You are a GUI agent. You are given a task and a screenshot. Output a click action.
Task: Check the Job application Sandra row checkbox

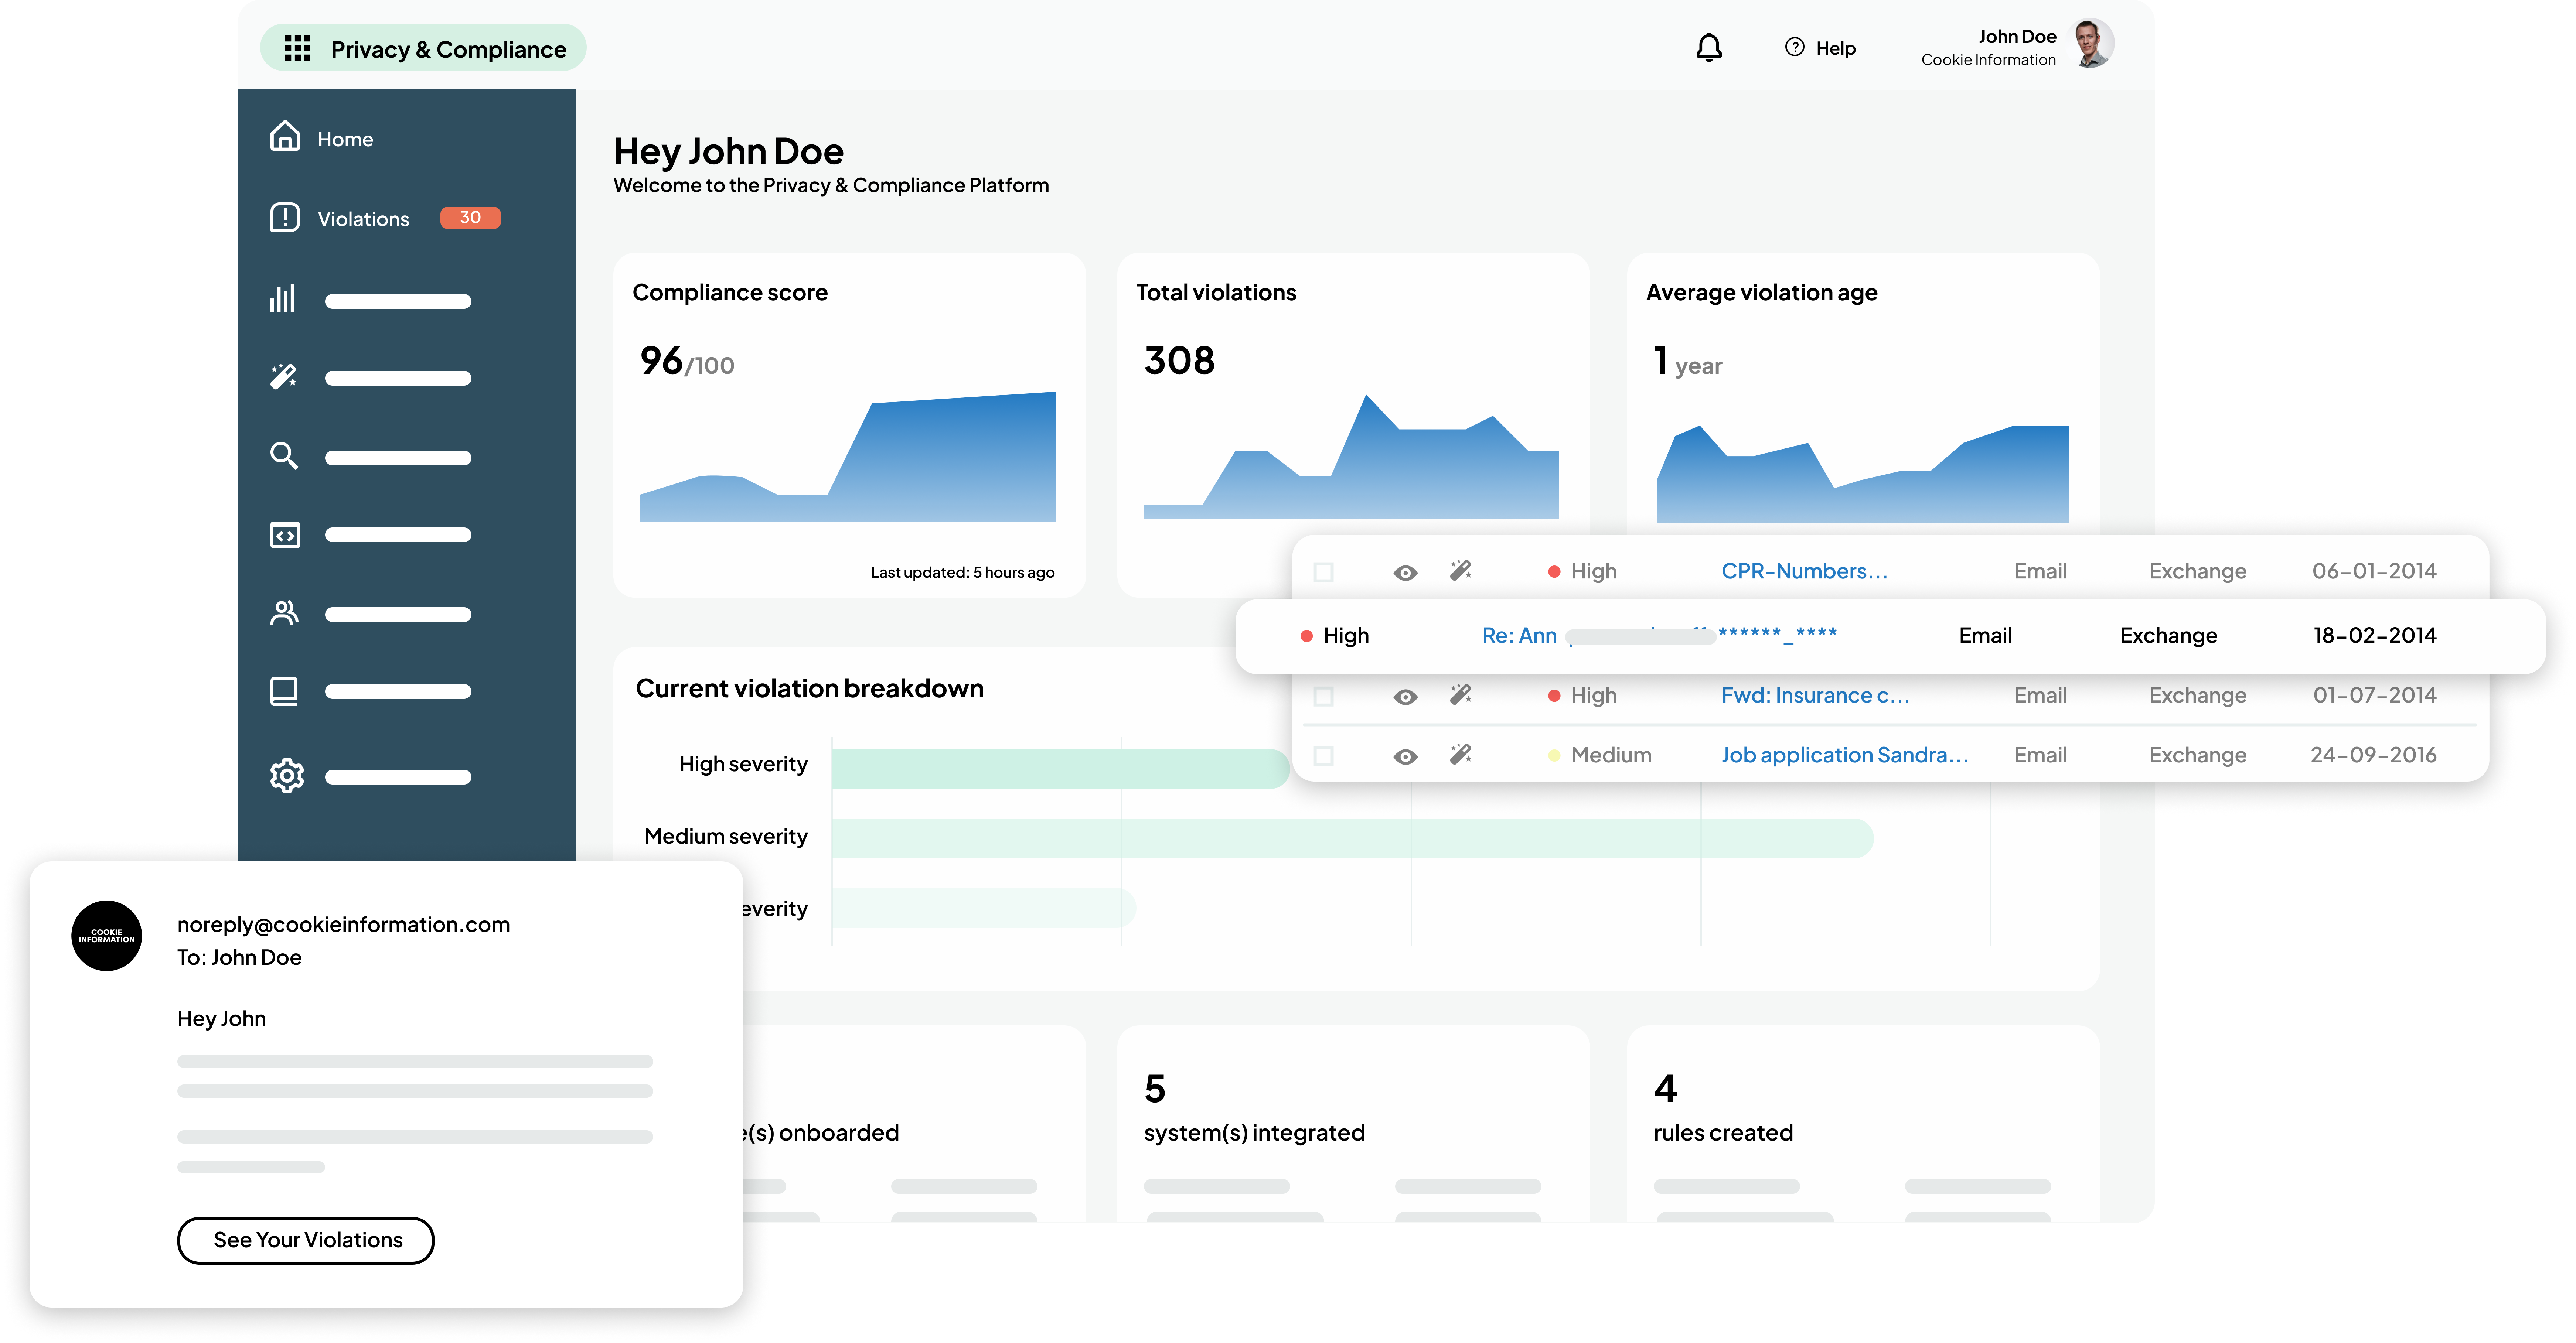[1323, 756]
